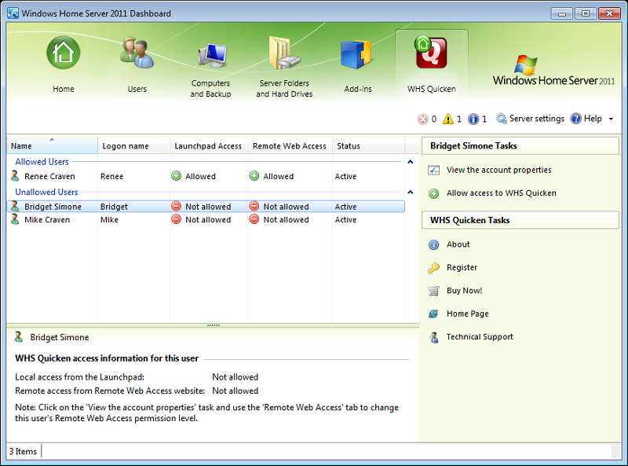Screen dimensions: 628x466
Task: Sort by Name column header
Action: coord(52,146)
